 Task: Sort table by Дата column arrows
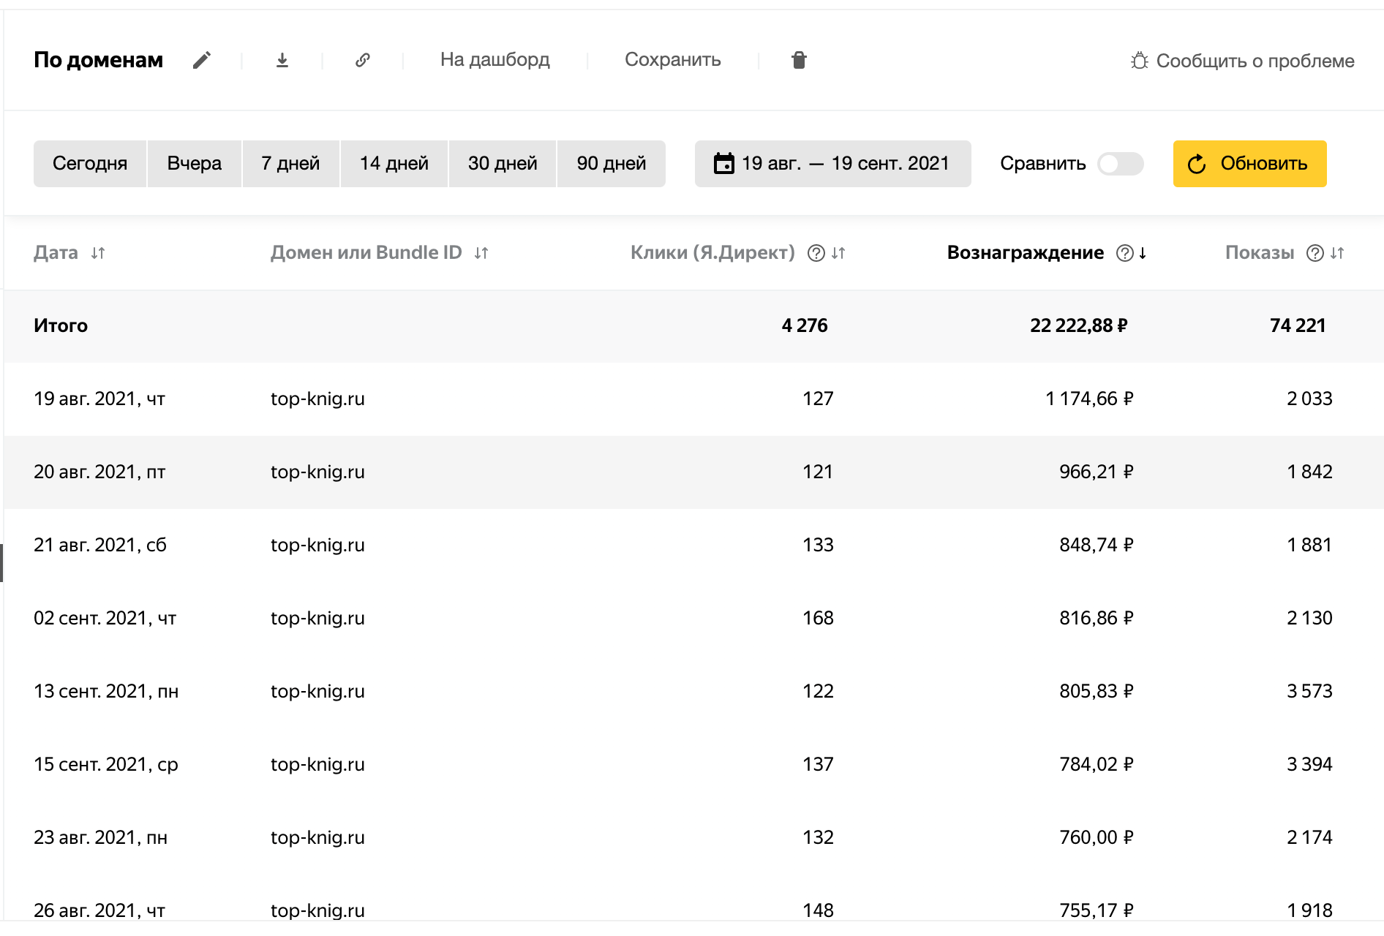98,253
